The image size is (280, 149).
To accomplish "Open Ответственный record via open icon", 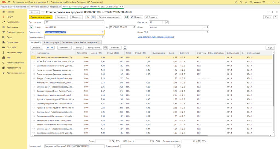I will (x=179, y=146).
